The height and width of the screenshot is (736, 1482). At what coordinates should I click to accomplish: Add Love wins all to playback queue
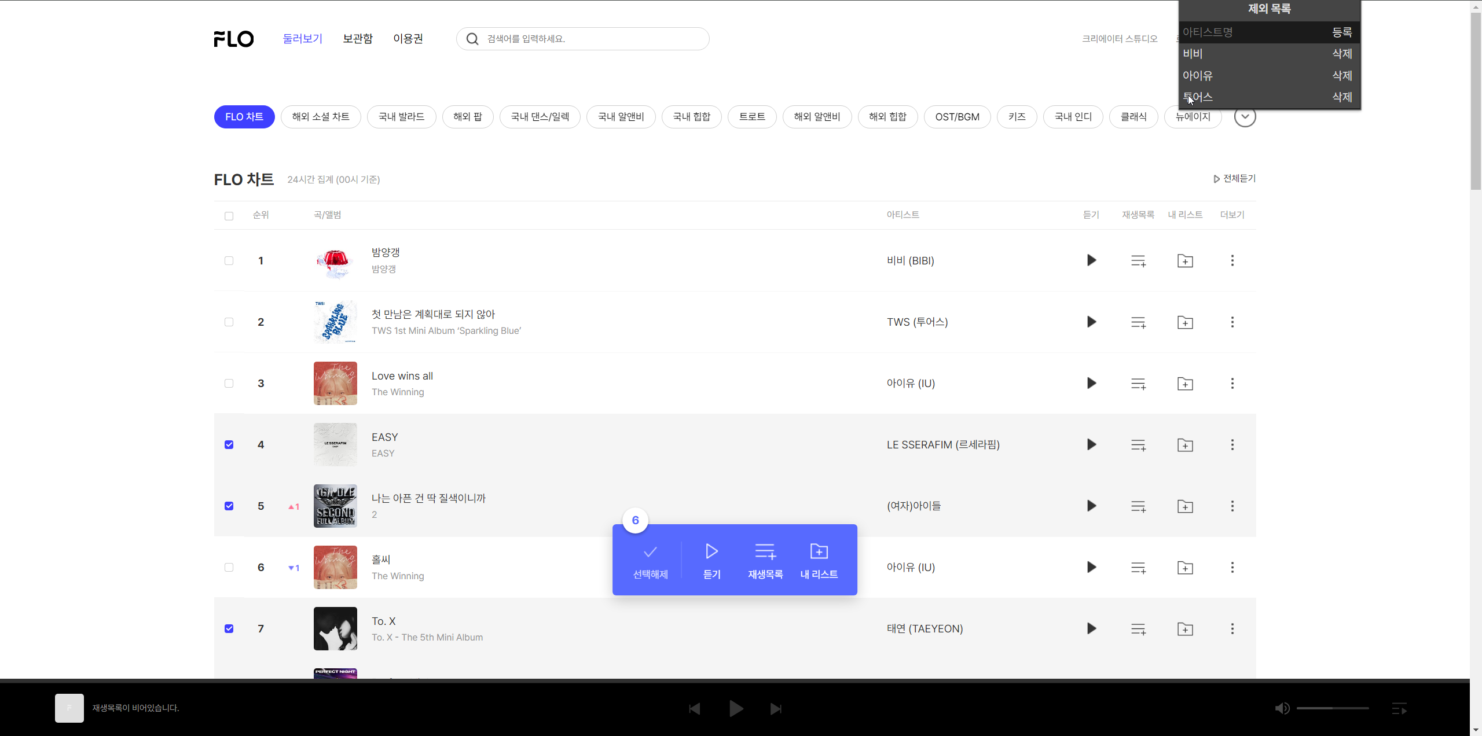point(1138,384)
